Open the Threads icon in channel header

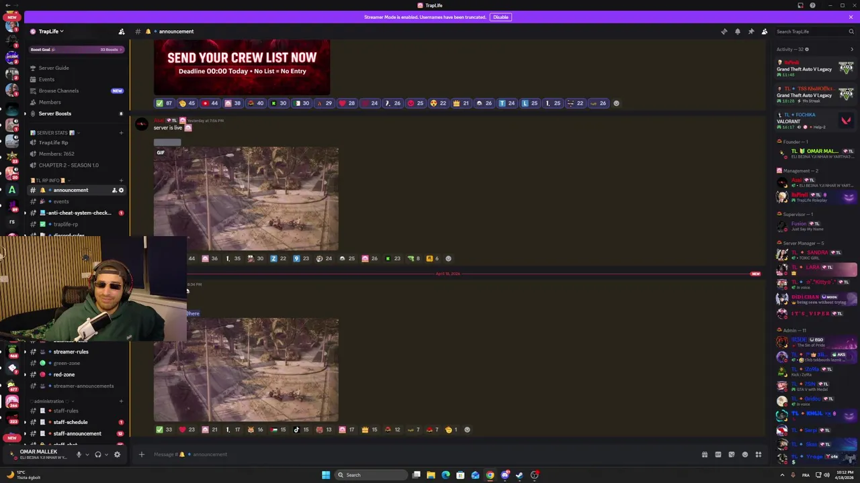click(724, 32)
